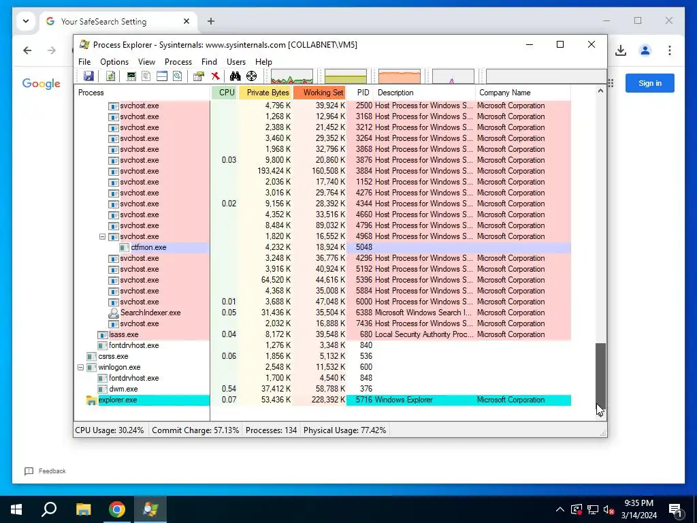The image size is (697, 523).
Task: Open the File menu
Action: tap(84, 62)
